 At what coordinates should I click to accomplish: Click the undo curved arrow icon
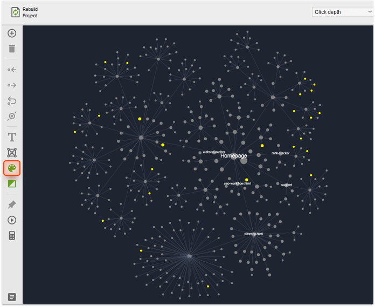(x=12, y=101)
